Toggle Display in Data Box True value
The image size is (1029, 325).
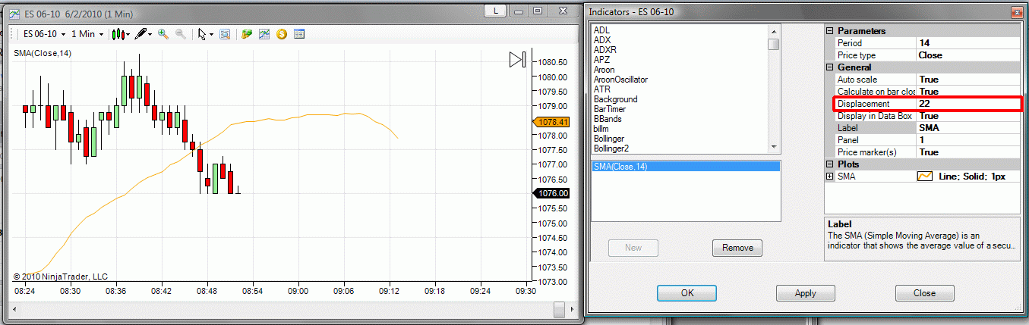pos(968,116)
